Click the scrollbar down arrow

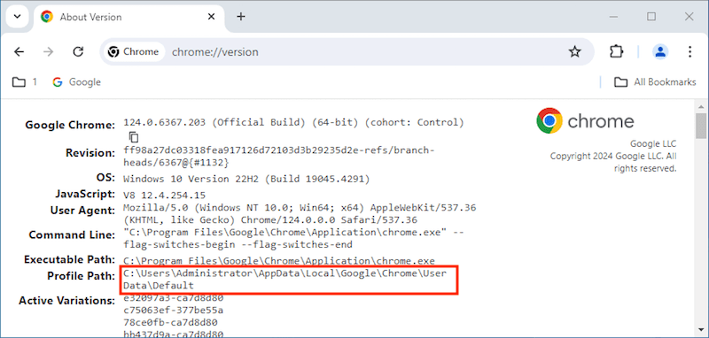tap(700, 330)
